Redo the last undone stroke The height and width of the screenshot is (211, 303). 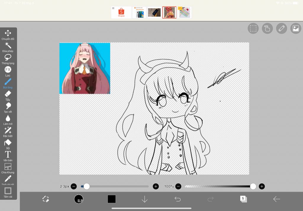[x=210, y=199]
